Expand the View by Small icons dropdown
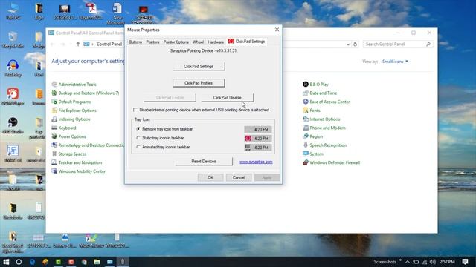The height and width of the screenshot is (267, 476). (x=395, y=62)
